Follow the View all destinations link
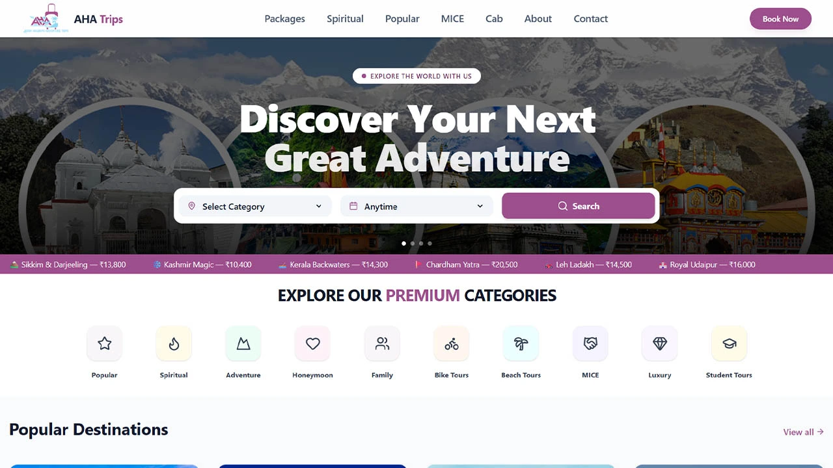The width and height of the screenshot is (833, 468). 804,432
